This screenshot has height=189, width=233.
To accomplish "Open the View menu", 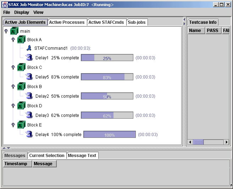I will coord(38,12).
